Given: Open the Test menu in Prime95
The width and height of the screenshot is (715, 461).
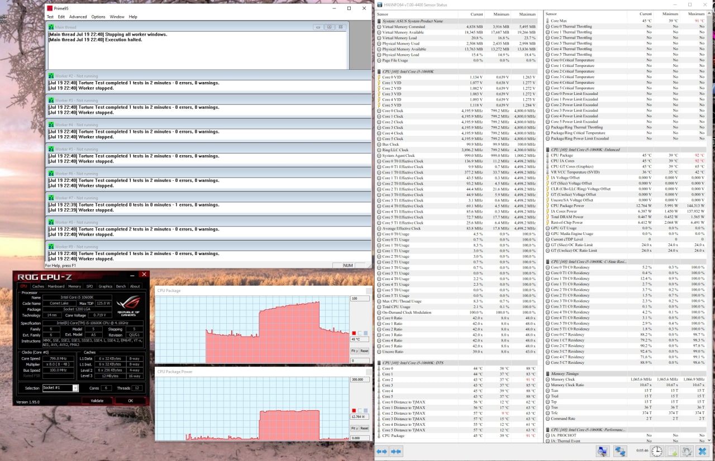Looking at the screenshot, I should (50, 17).
